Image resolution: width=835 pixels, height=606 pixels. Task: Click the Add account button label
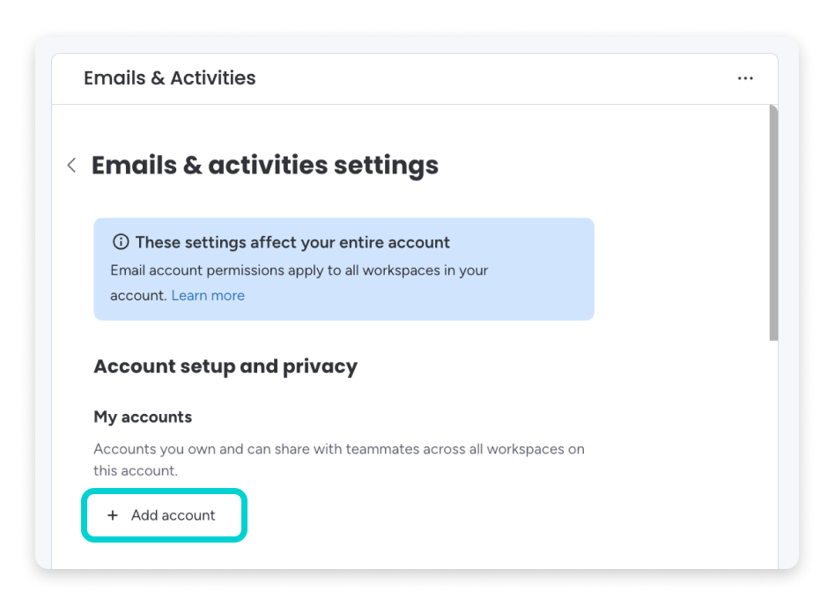[173, 515]
